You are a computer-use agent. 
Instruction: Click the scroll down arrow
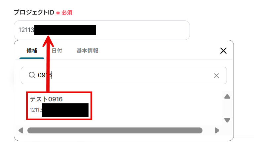click(x=227, y=120)
